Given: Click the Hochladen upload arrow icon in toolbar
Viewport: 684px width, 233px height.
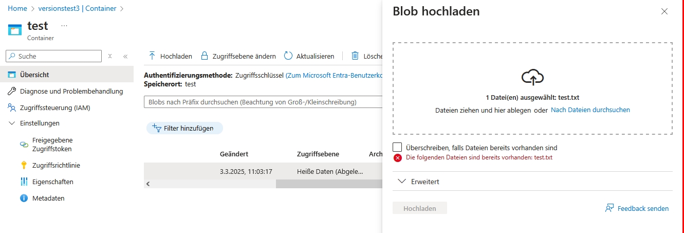Looking at the screenshot, I should coord(152,56).
